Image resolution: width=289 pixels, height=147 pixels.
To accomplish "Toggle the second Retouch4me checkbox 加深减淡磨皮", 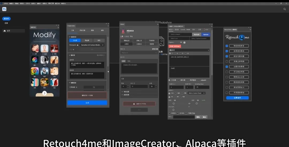I will (x=227, y=51).
